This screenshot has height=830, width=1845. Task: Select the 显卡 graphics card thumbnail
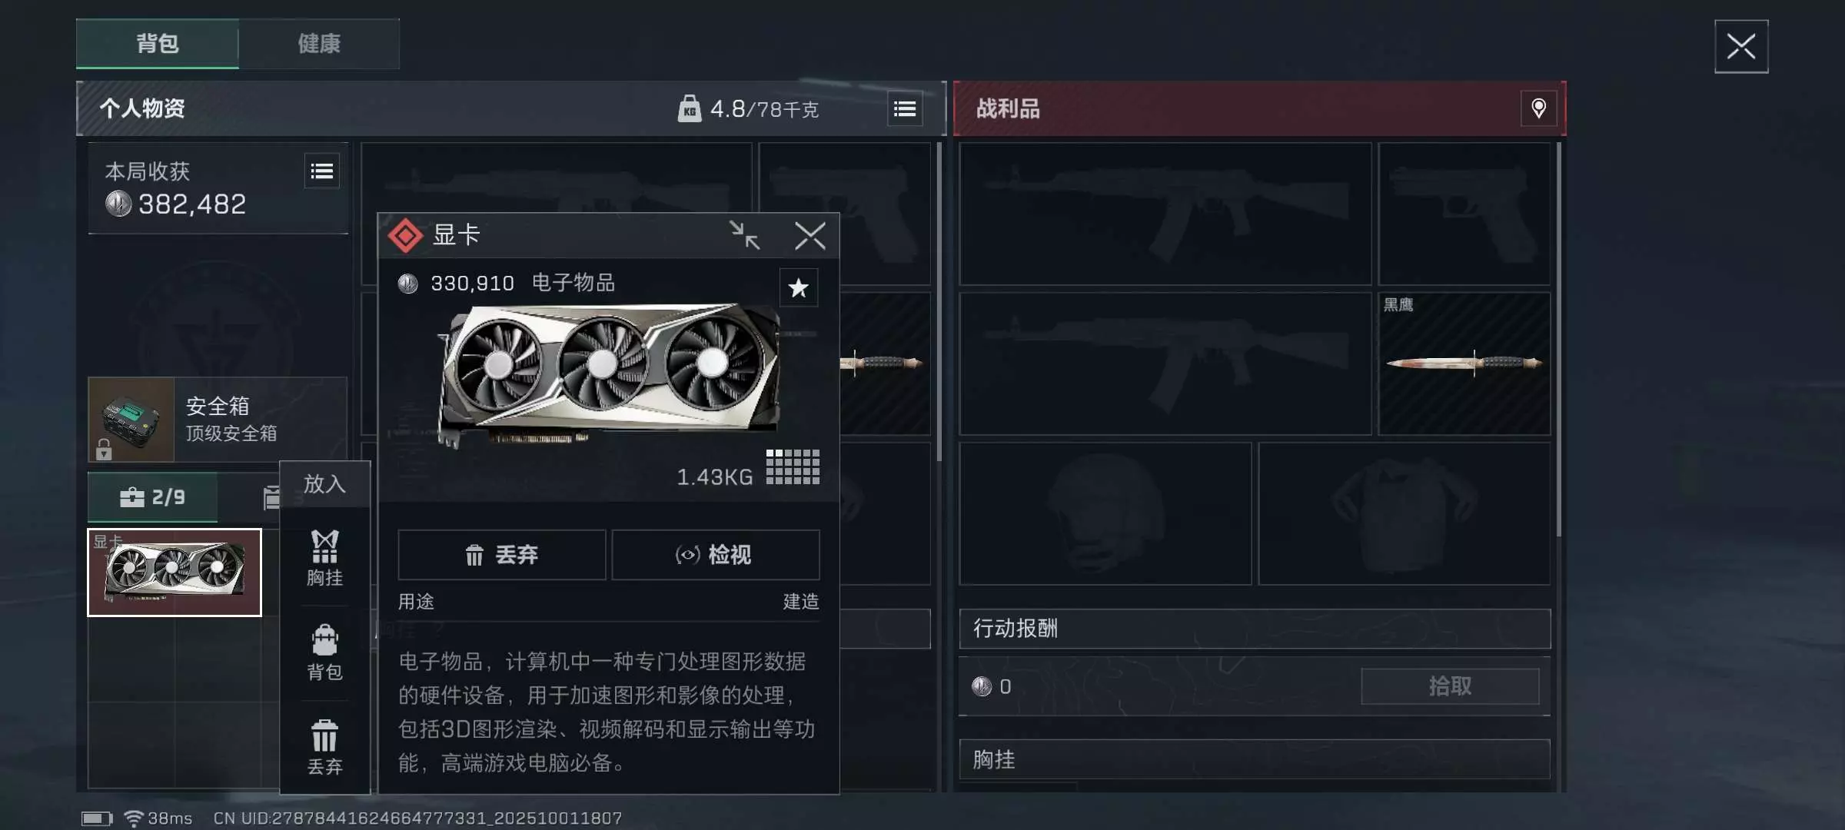point(175,573)
